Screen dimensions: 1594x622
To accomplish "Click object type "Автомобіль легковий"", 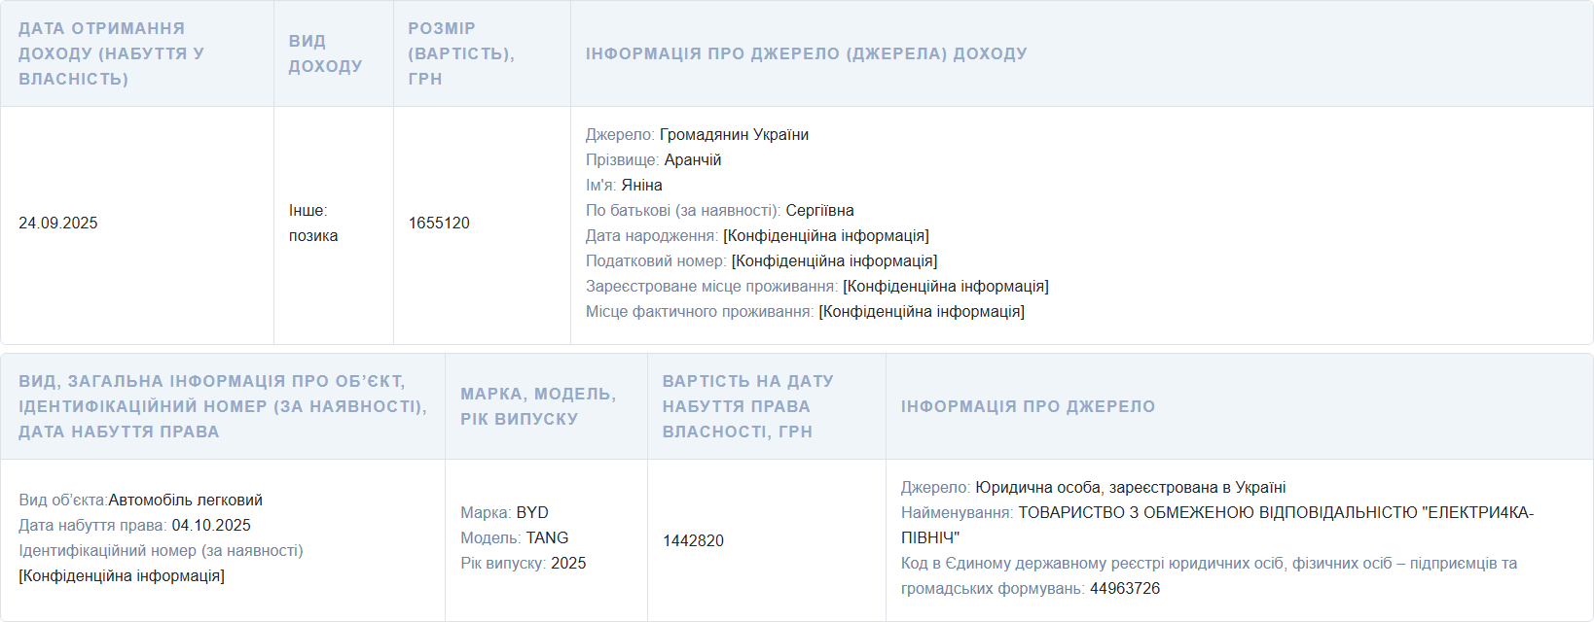I will (x=185, y=501).
